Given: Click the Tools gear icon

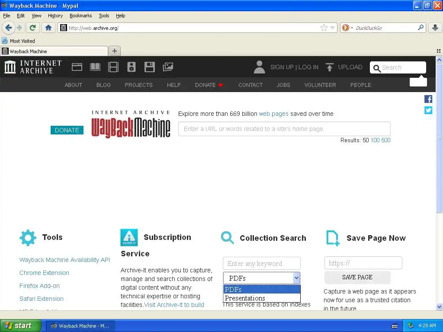Looking at the screenshot, I should pos(28,238).
